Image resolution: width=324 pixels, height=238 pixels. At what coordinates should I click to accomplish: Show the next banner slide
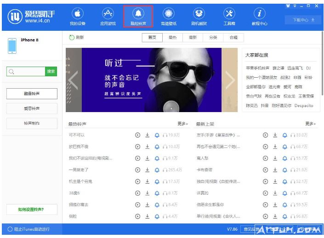coord(230,80)
